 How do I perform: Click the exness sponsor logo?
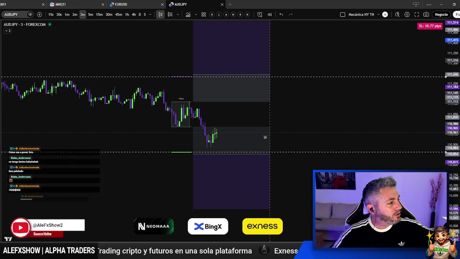click(x=262, y=226)
